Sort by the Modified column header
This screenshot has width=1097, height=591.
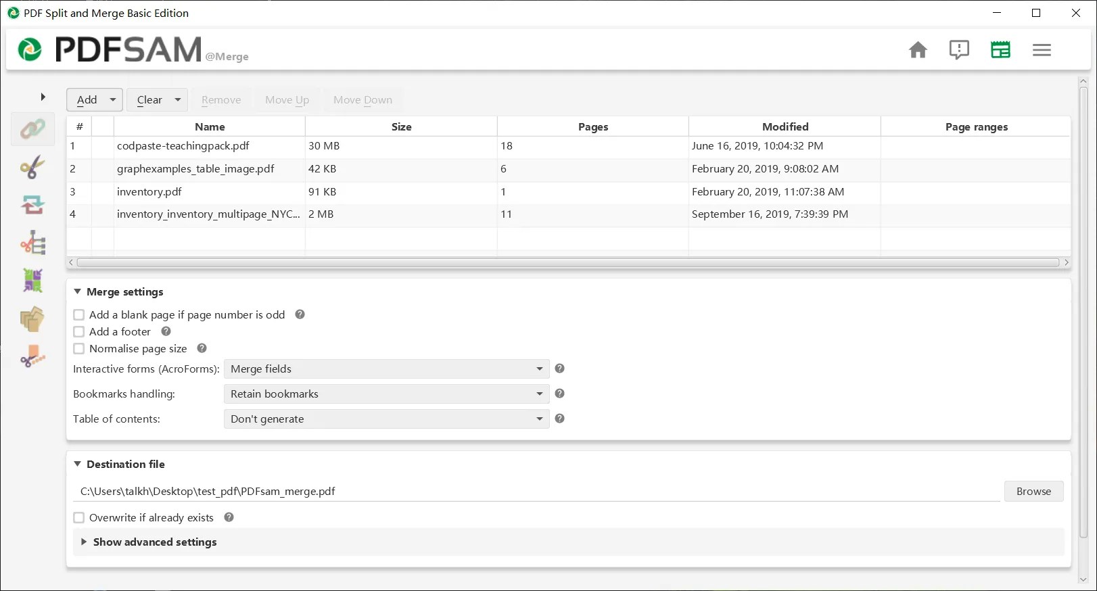pos(785,126)
